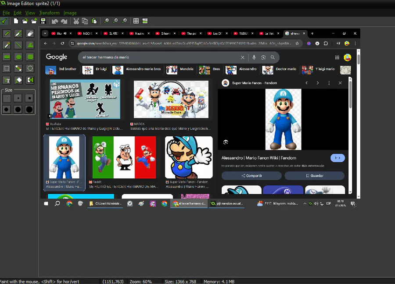Save the image with the floppy disk icon
Image resolution: width=395 pixels, height=284 pixels.
coord(43,21)
